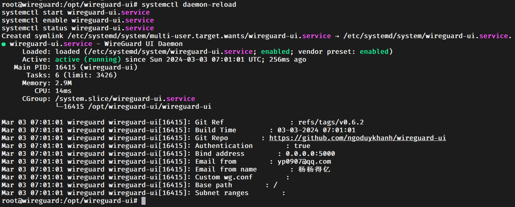Click the email yp0907@qq.com
The height and width of the screenshot is (207, 515).
(x=304, y=161)
